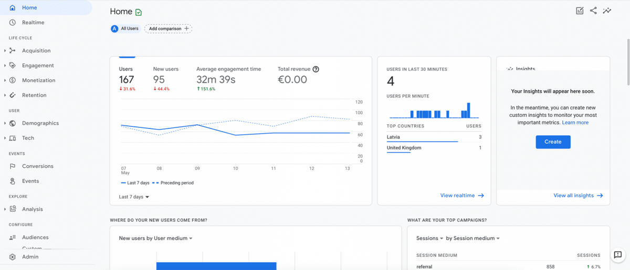The width and height of the screenshot is (630, 270).
Task: Click the Home house icon in sidebar
Action: [x=13, y=8]
